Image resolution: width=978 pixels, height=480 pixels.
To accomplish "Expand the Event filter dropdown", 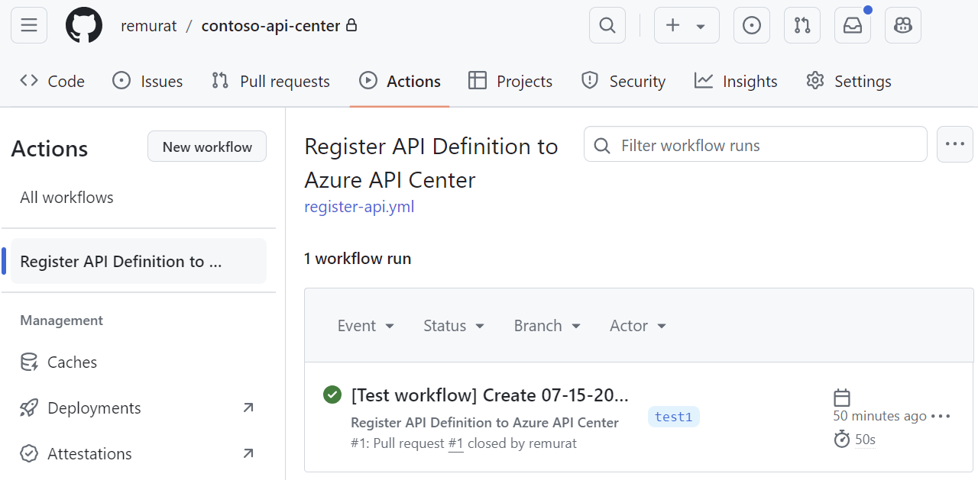I will click(365, 325).
